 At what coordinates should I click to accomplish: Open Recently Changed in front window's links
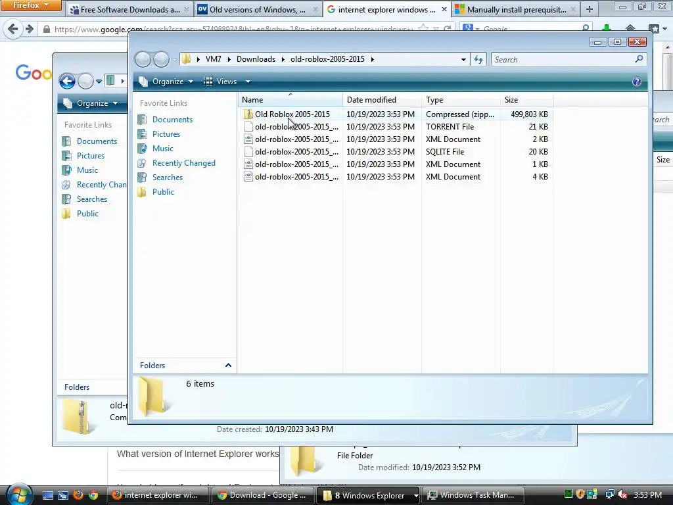[x=184, y=163]
